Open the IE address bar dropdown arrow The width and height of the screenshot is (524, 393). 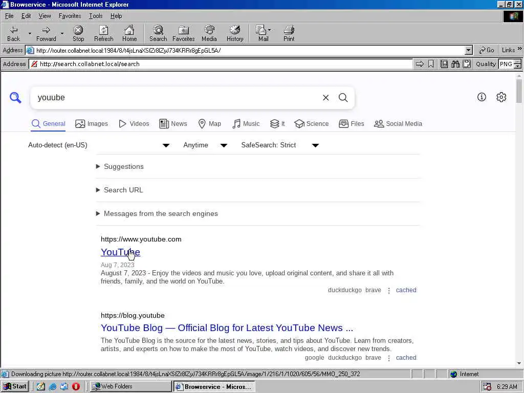[469, 51]
